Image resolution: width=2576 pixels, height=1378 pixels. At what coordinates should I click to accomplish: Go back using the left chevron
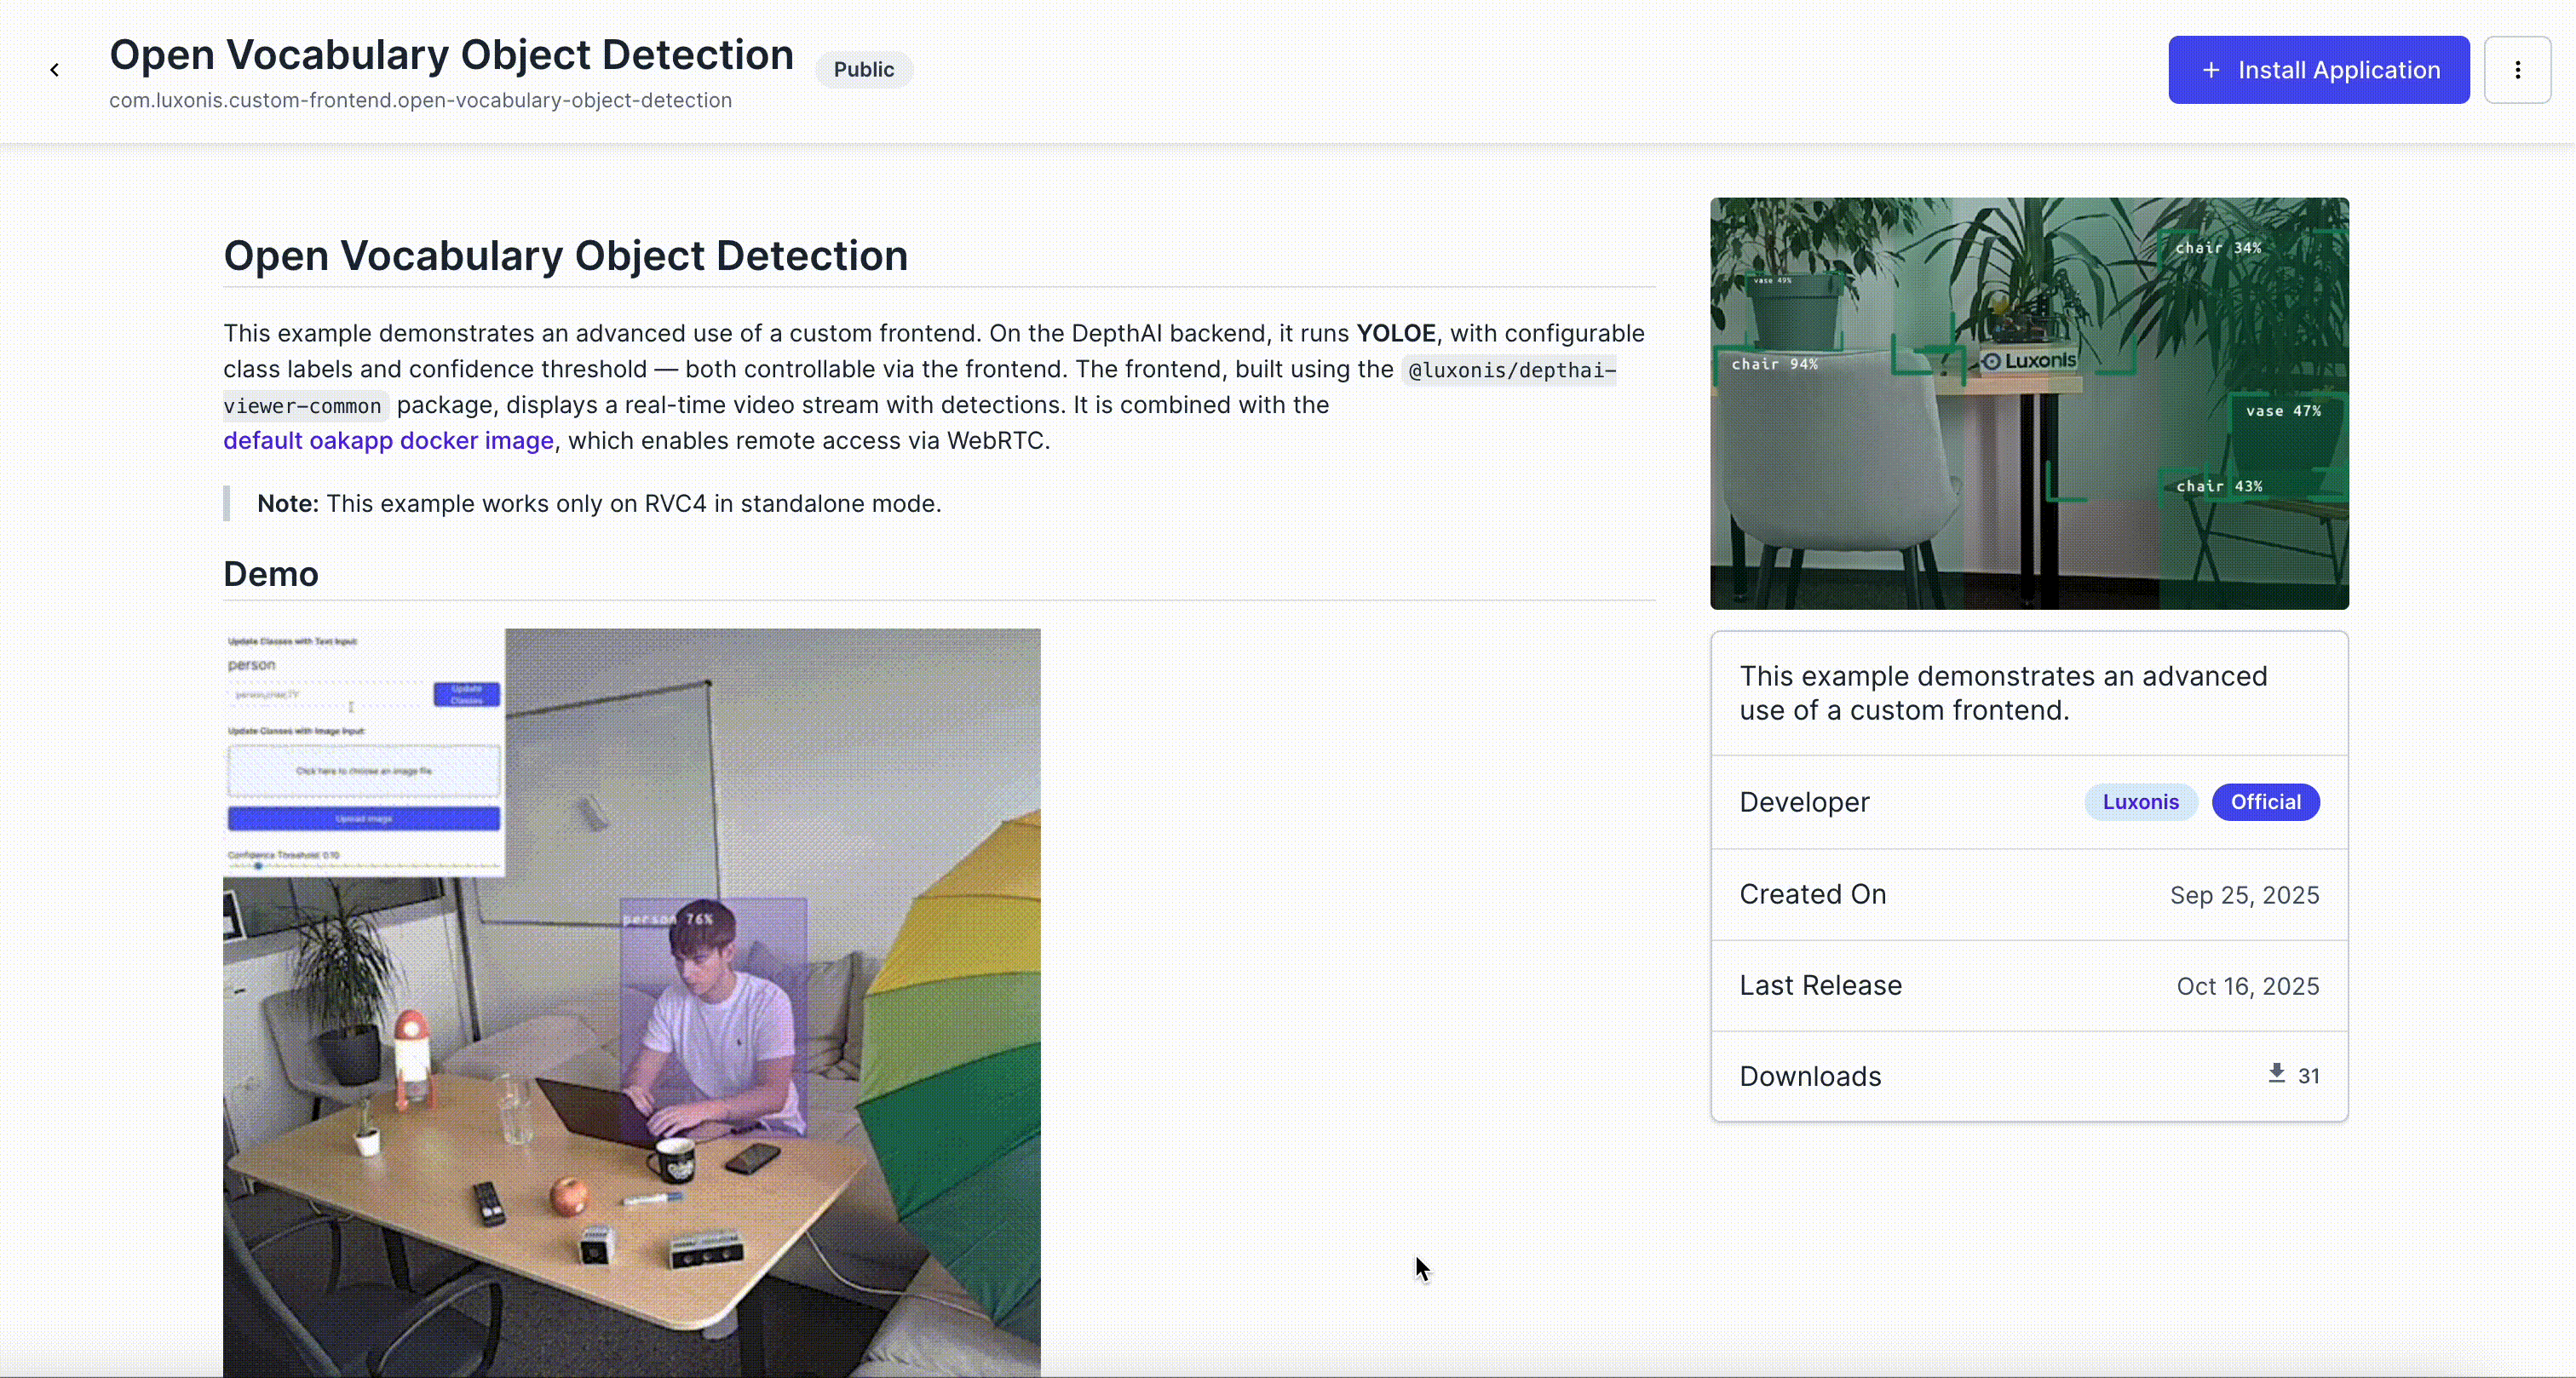click(x=55, y=70)
